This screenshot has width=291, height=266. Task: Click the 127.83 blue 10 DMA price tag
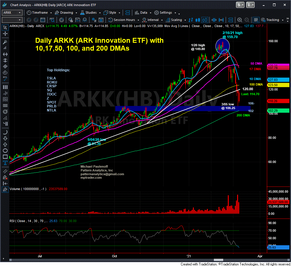(278, 80)
